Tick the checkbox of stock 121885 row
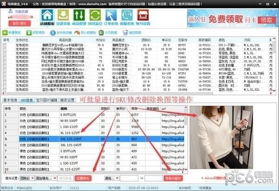The image size is (279, 191). coord(5,65)
